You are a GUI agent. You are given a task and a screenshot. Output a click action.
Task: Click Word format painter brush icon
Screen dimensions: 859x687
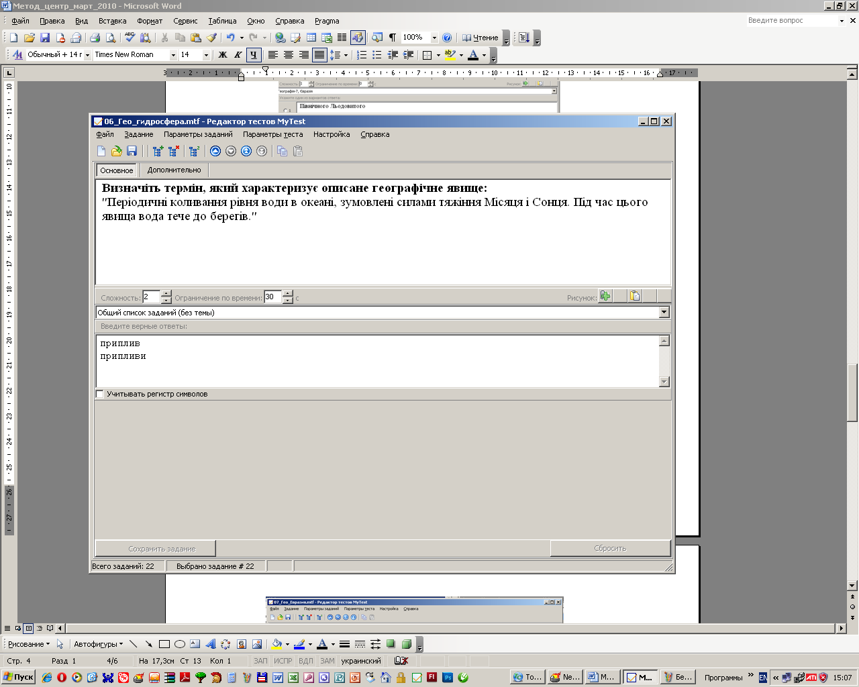click(211, 38)
